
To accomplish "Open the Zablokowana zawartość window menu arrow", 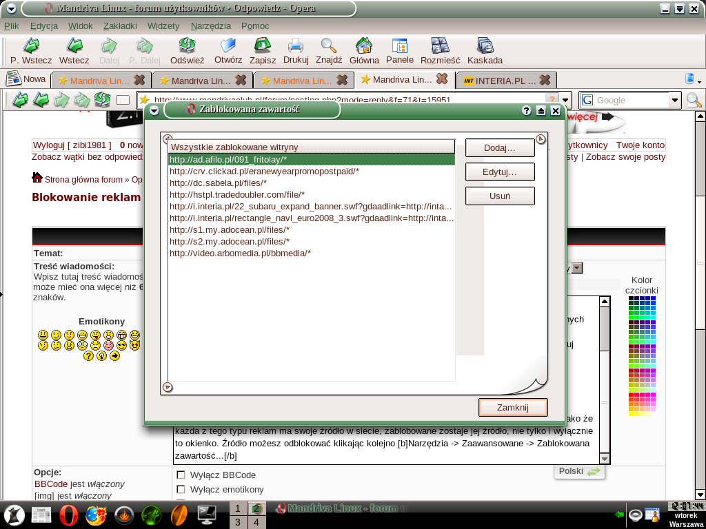I will [154, 110].
